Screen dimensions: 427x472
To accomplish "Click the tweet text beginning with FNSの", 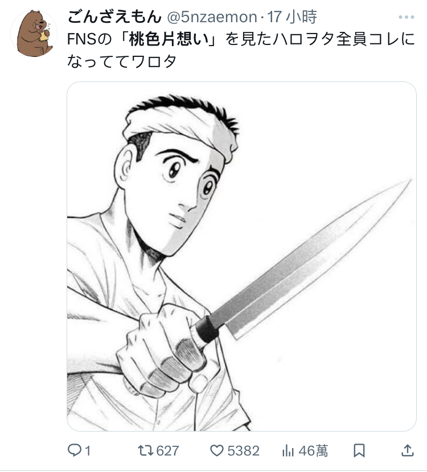I will coord(241,51).
